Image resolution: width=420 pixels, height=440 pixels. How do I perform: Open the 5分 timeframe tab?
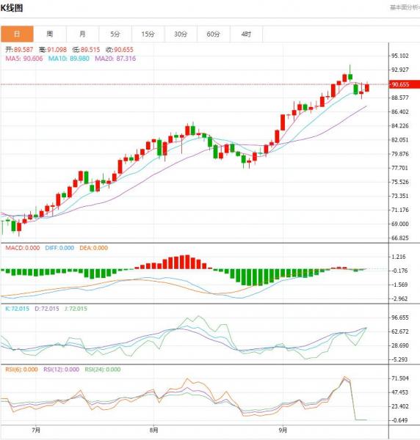pos(115,34)
